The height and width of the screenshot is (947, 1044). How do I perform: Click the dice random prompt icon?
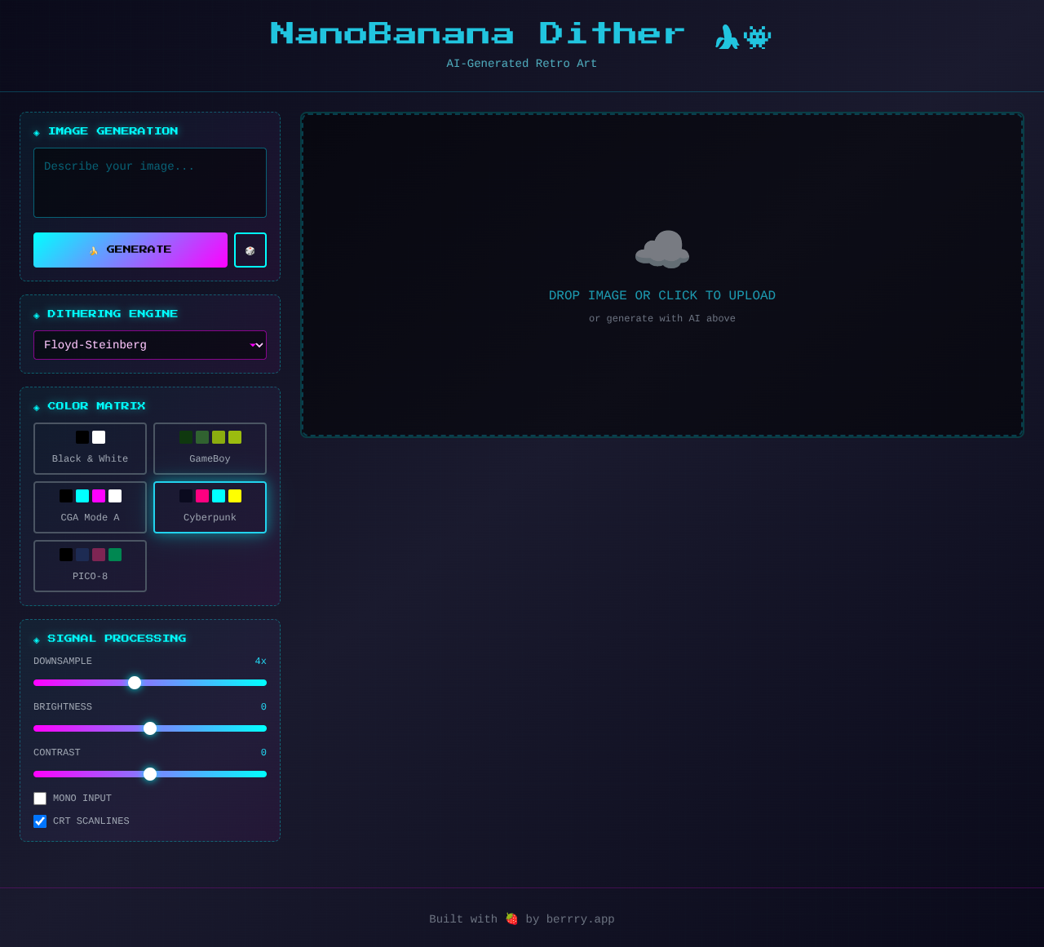click(x=250, y=250)
